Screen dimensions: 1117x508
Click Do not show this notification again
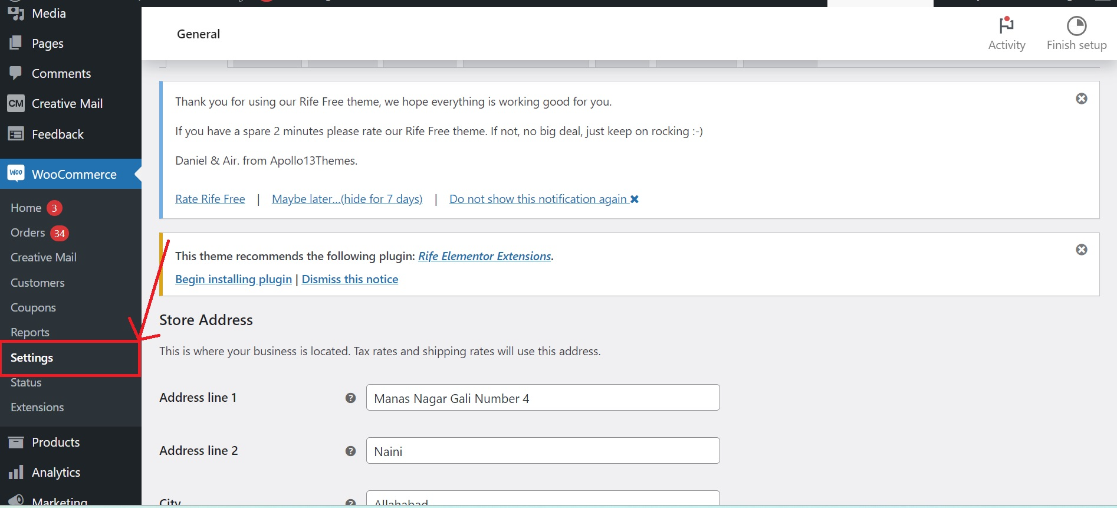tap(538, 199)
